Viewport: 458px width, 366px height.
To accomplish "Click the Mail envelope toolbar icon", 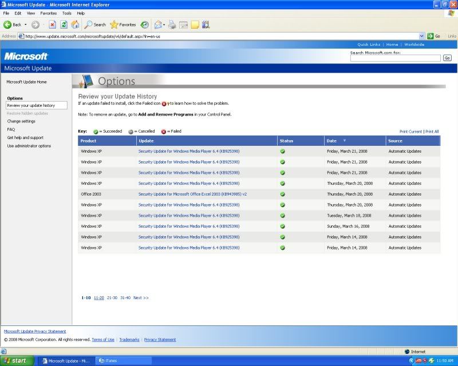I will pos(158,25).
